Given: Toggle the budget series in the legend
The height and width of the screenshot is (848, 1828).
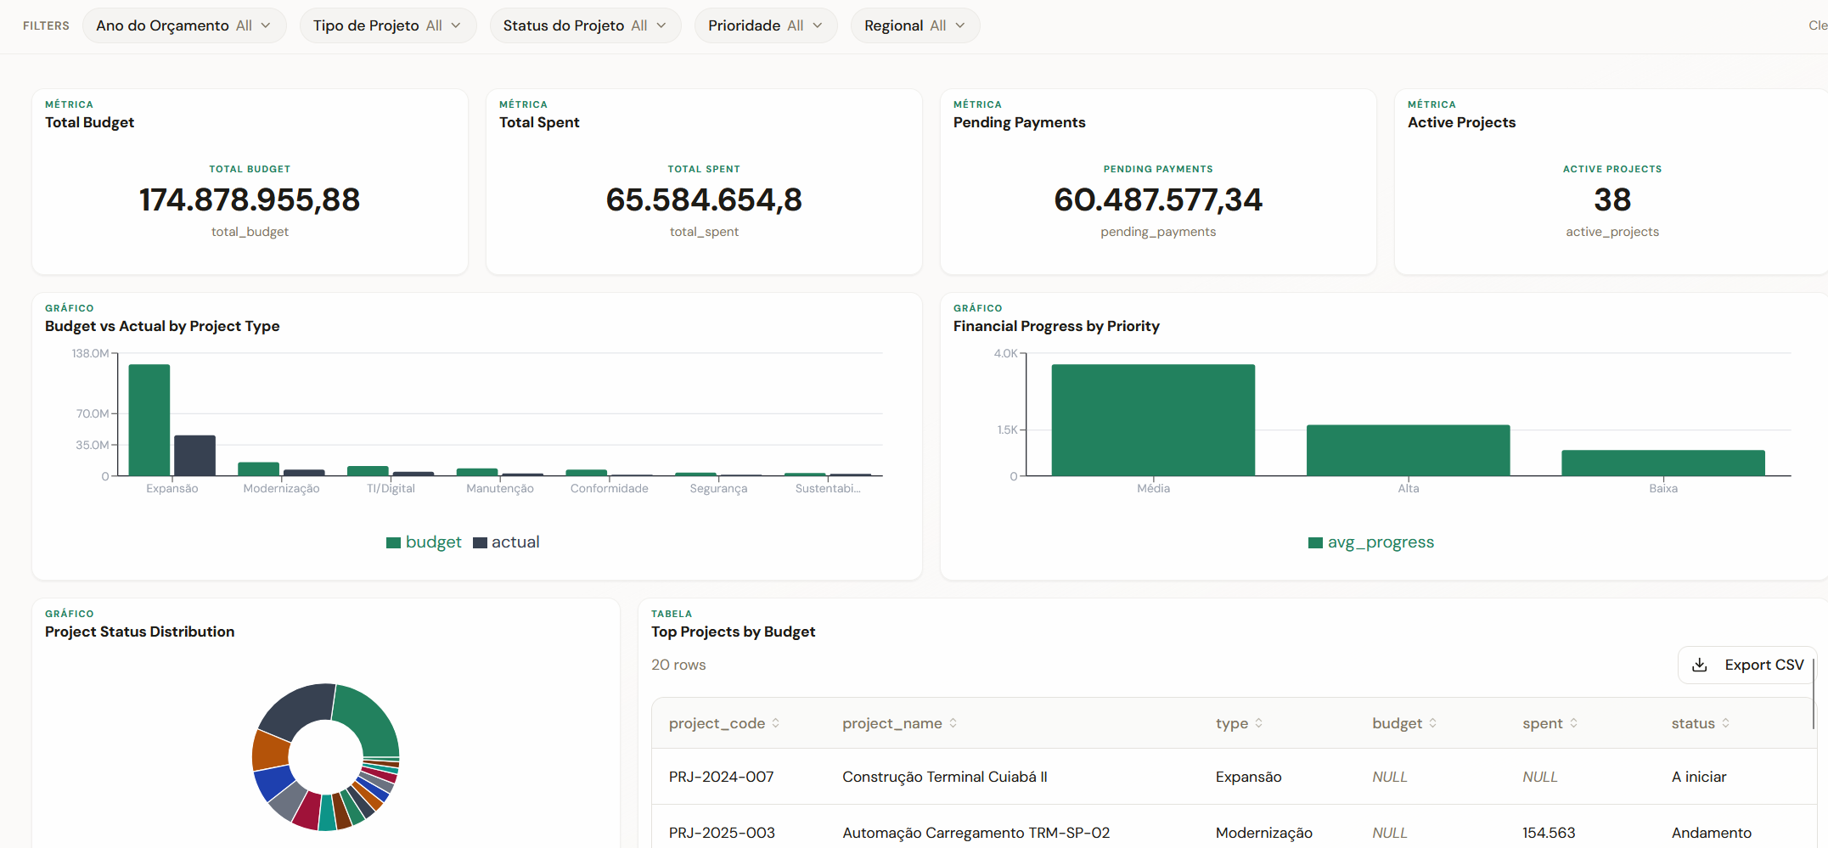Looking at the screenshot, I should coord(433,542).
